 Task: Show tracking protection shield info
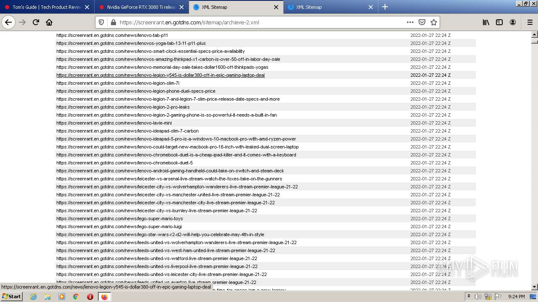pos(101,22)
